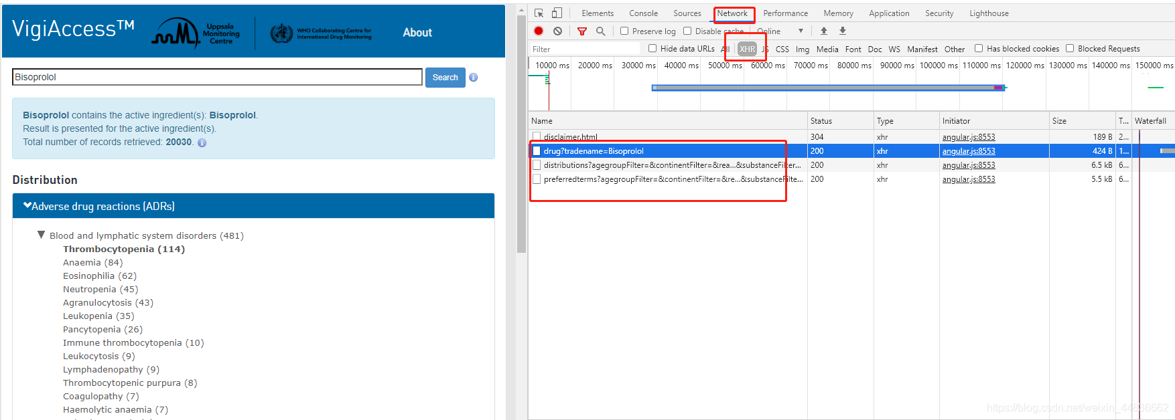Screen dimensions: 1175x420
Task: Click the info icon after total records retrieved
Action: [202, 142]
